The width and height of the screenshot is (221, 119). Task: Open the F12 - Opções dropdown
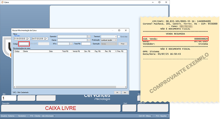pyautogui.click(x=162, y=116)
